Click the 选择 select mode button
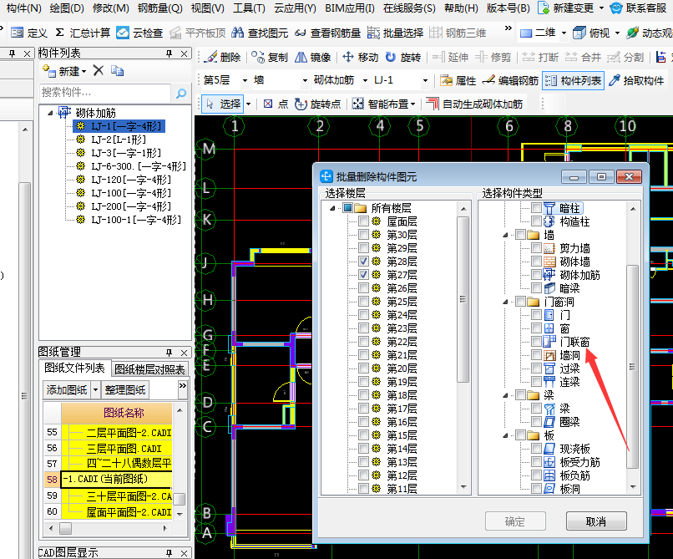Image resolution: width=673 pixels, height=559 pixels. [223, 104]
